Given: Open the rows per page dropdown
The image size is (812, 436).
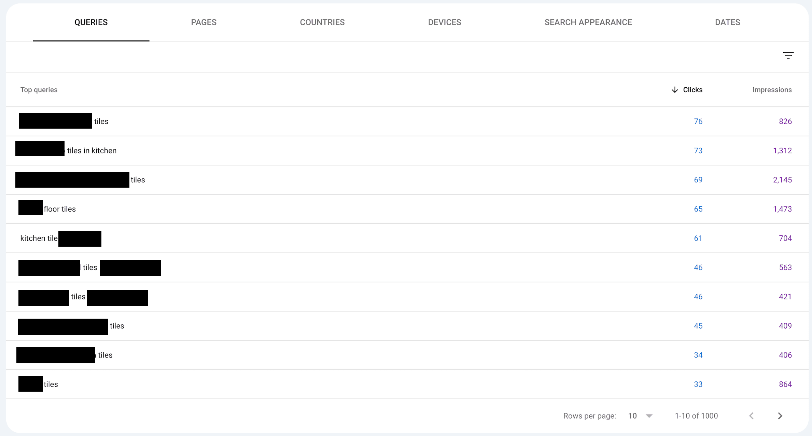Looking at the screenshot, I should click(632, 416).
